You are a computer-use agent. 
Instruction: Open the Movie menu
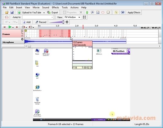pyautogui.click(x=36, y=7)
